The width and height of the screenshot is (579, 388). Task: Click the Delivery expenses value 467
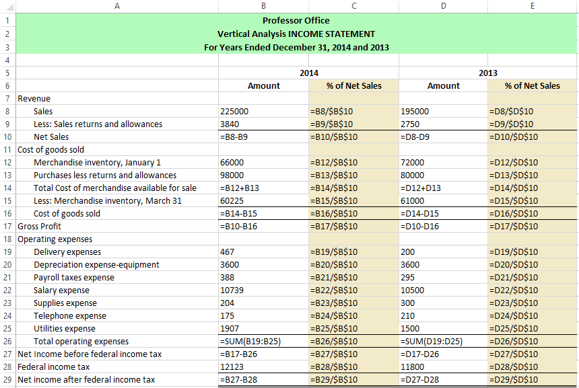coord(264,252)
